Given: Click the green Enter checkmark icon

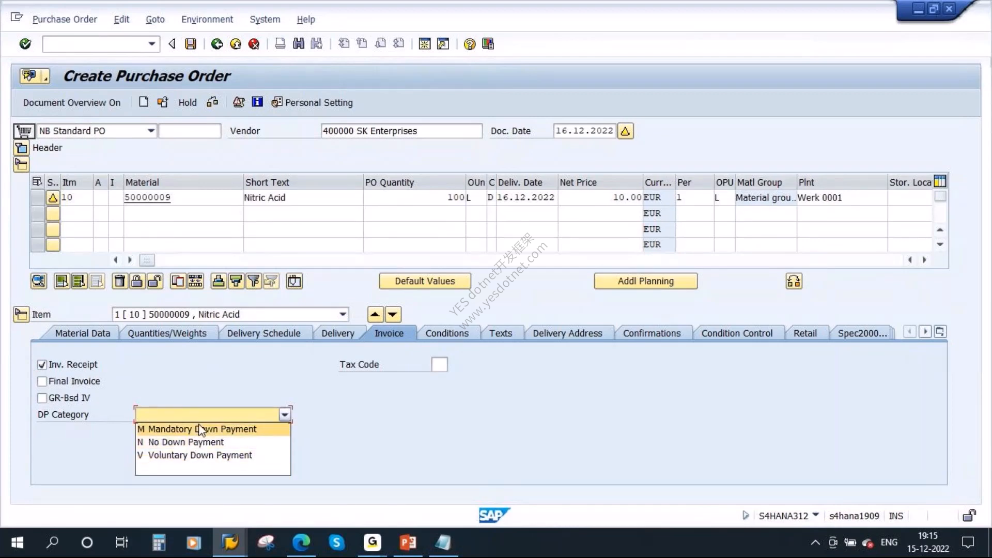Looking at the screenshot, I should (x=25, y=44).
